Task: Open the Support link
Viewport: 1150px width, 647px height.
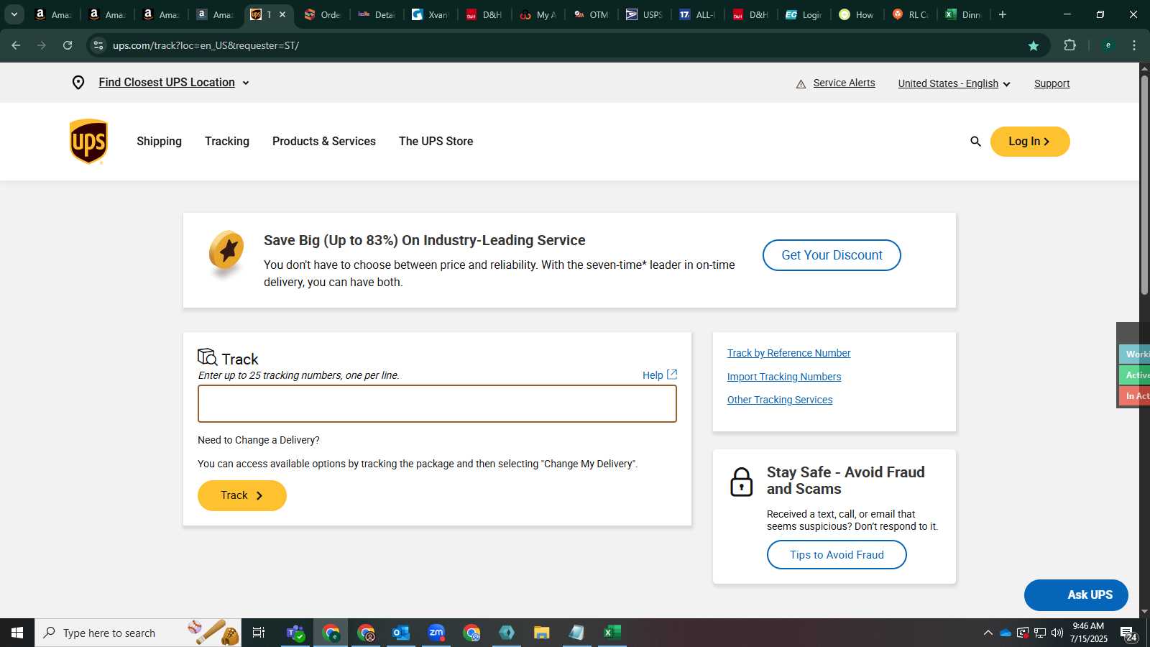Action: 1052,83
